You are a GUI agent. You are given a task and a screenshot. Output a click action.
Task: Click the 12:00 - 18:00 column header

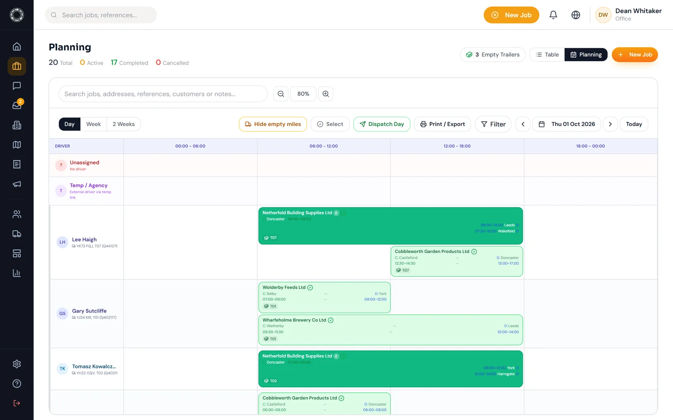coord(457,146)
